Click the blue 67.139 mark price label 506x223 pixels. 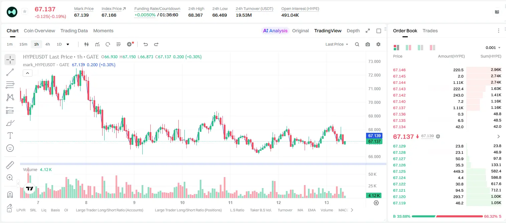tap(374, 136)
